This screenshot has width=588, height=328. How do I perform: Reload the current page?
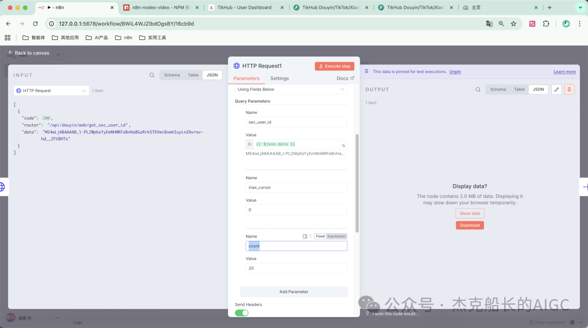click(35, 23)
